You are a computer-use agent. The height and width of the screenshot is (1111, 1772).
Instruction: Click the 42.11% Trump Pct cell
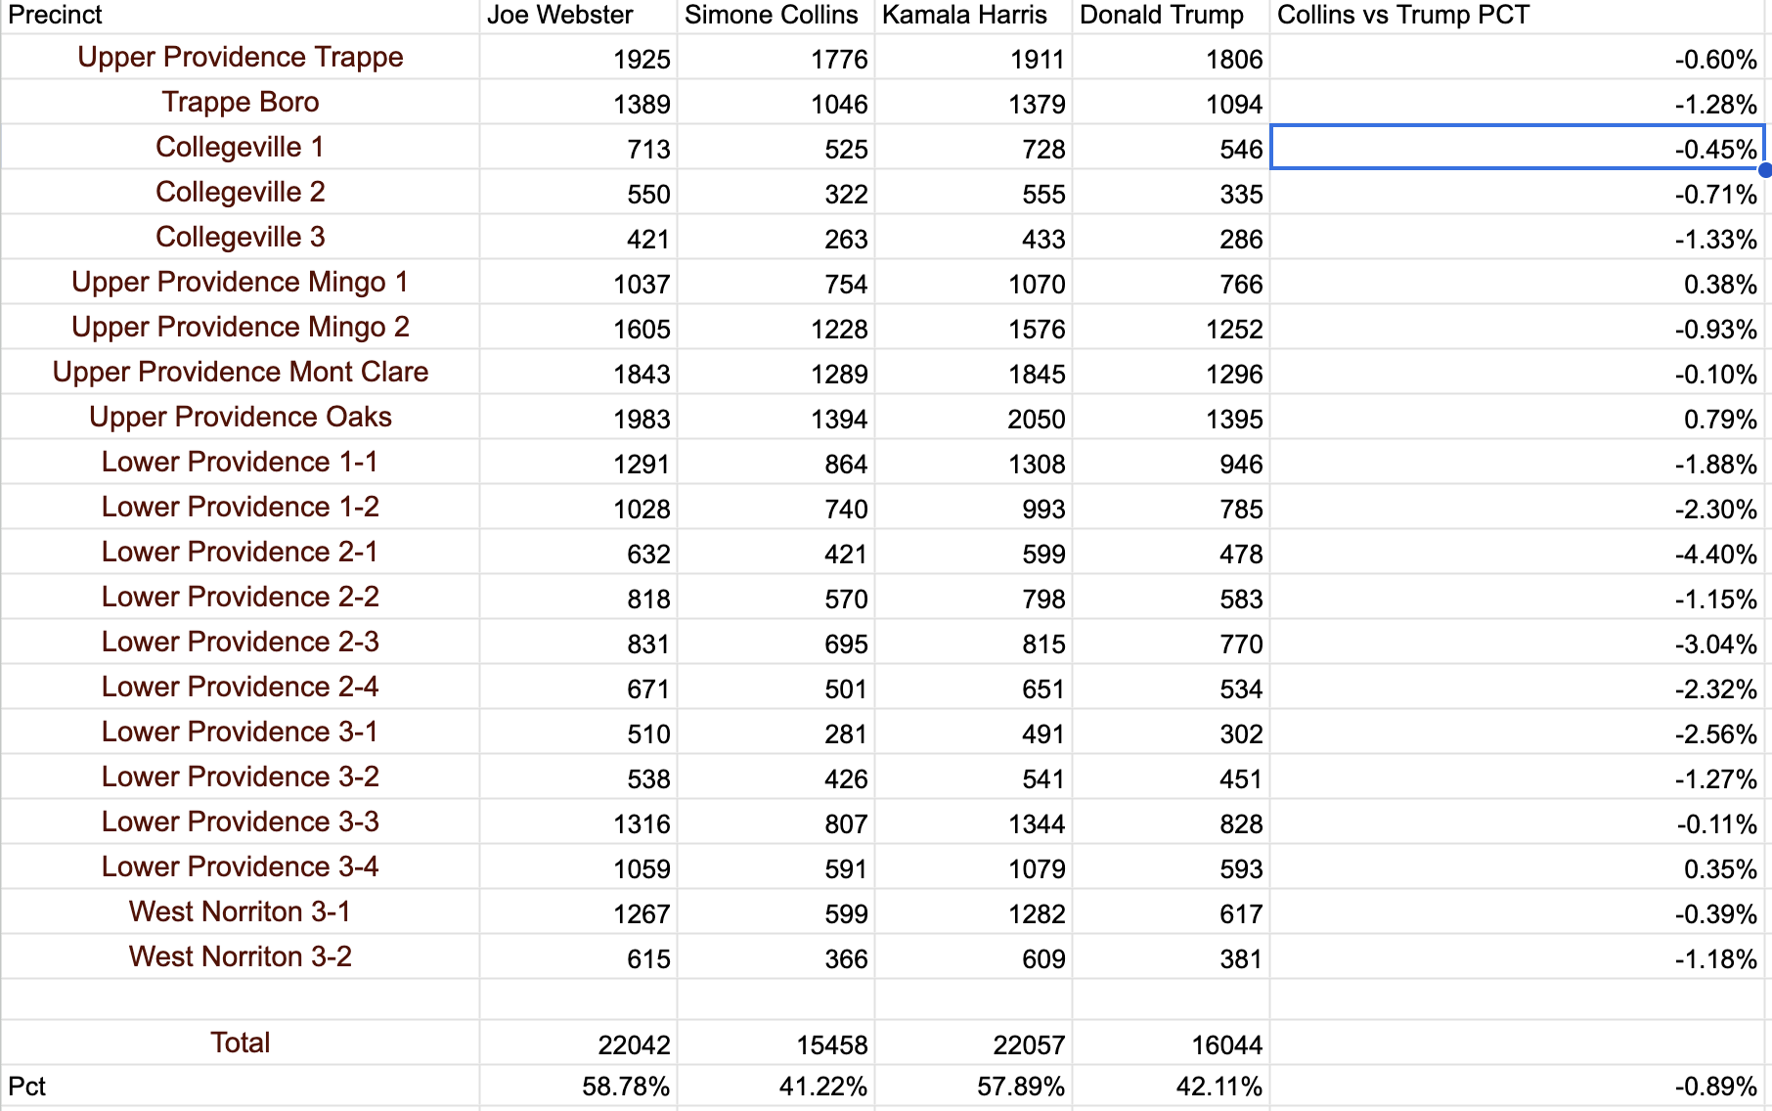1172,1087
